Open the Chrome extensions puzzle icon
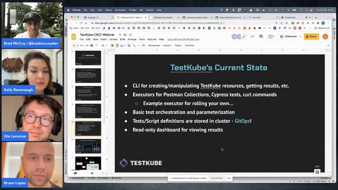Image resolution: width=338 pixels, height=190 pixels. (318, 23)
